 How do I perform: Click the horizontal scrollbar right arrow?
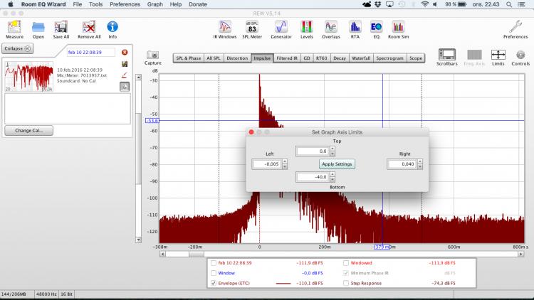521,254
